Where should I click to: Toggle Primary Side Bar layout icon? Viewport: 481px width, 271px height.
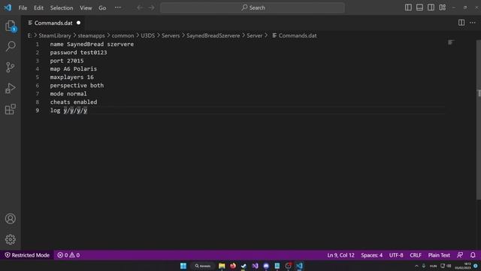(408, 8)
